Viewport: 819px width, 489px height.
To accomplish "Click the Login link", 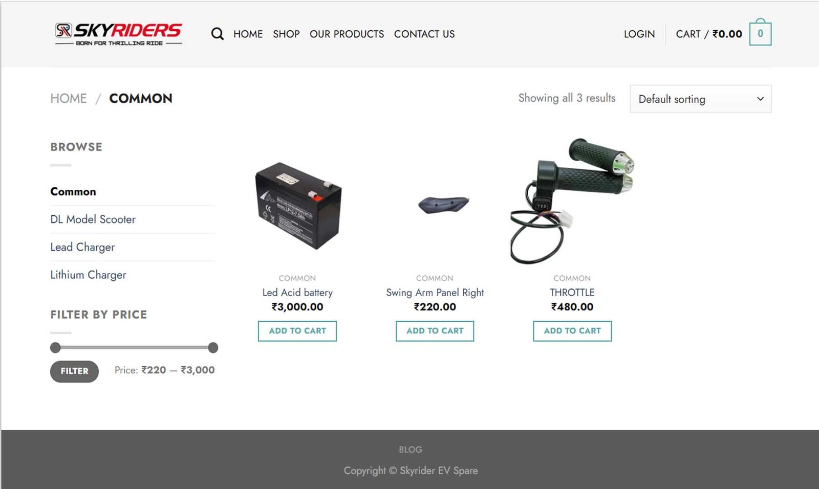I will pos(639,34).
